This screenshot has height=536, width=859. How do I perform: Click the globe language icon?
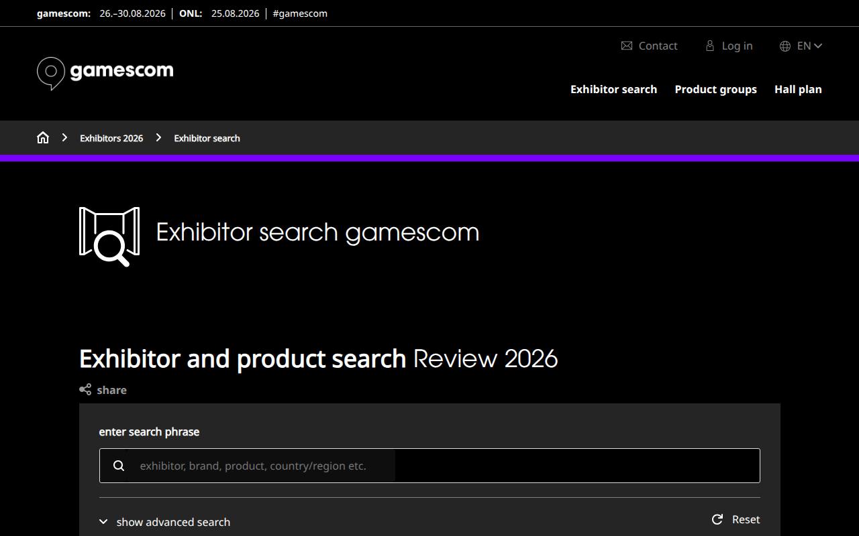pyautogui.click(x=785, y=46)
